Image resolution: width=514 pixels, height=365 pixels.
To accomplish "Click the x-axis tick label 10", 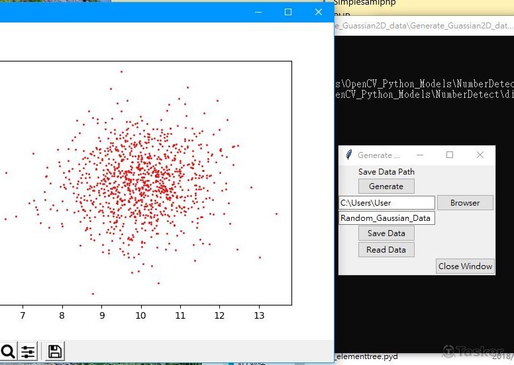I will click(x=140, y=315).
